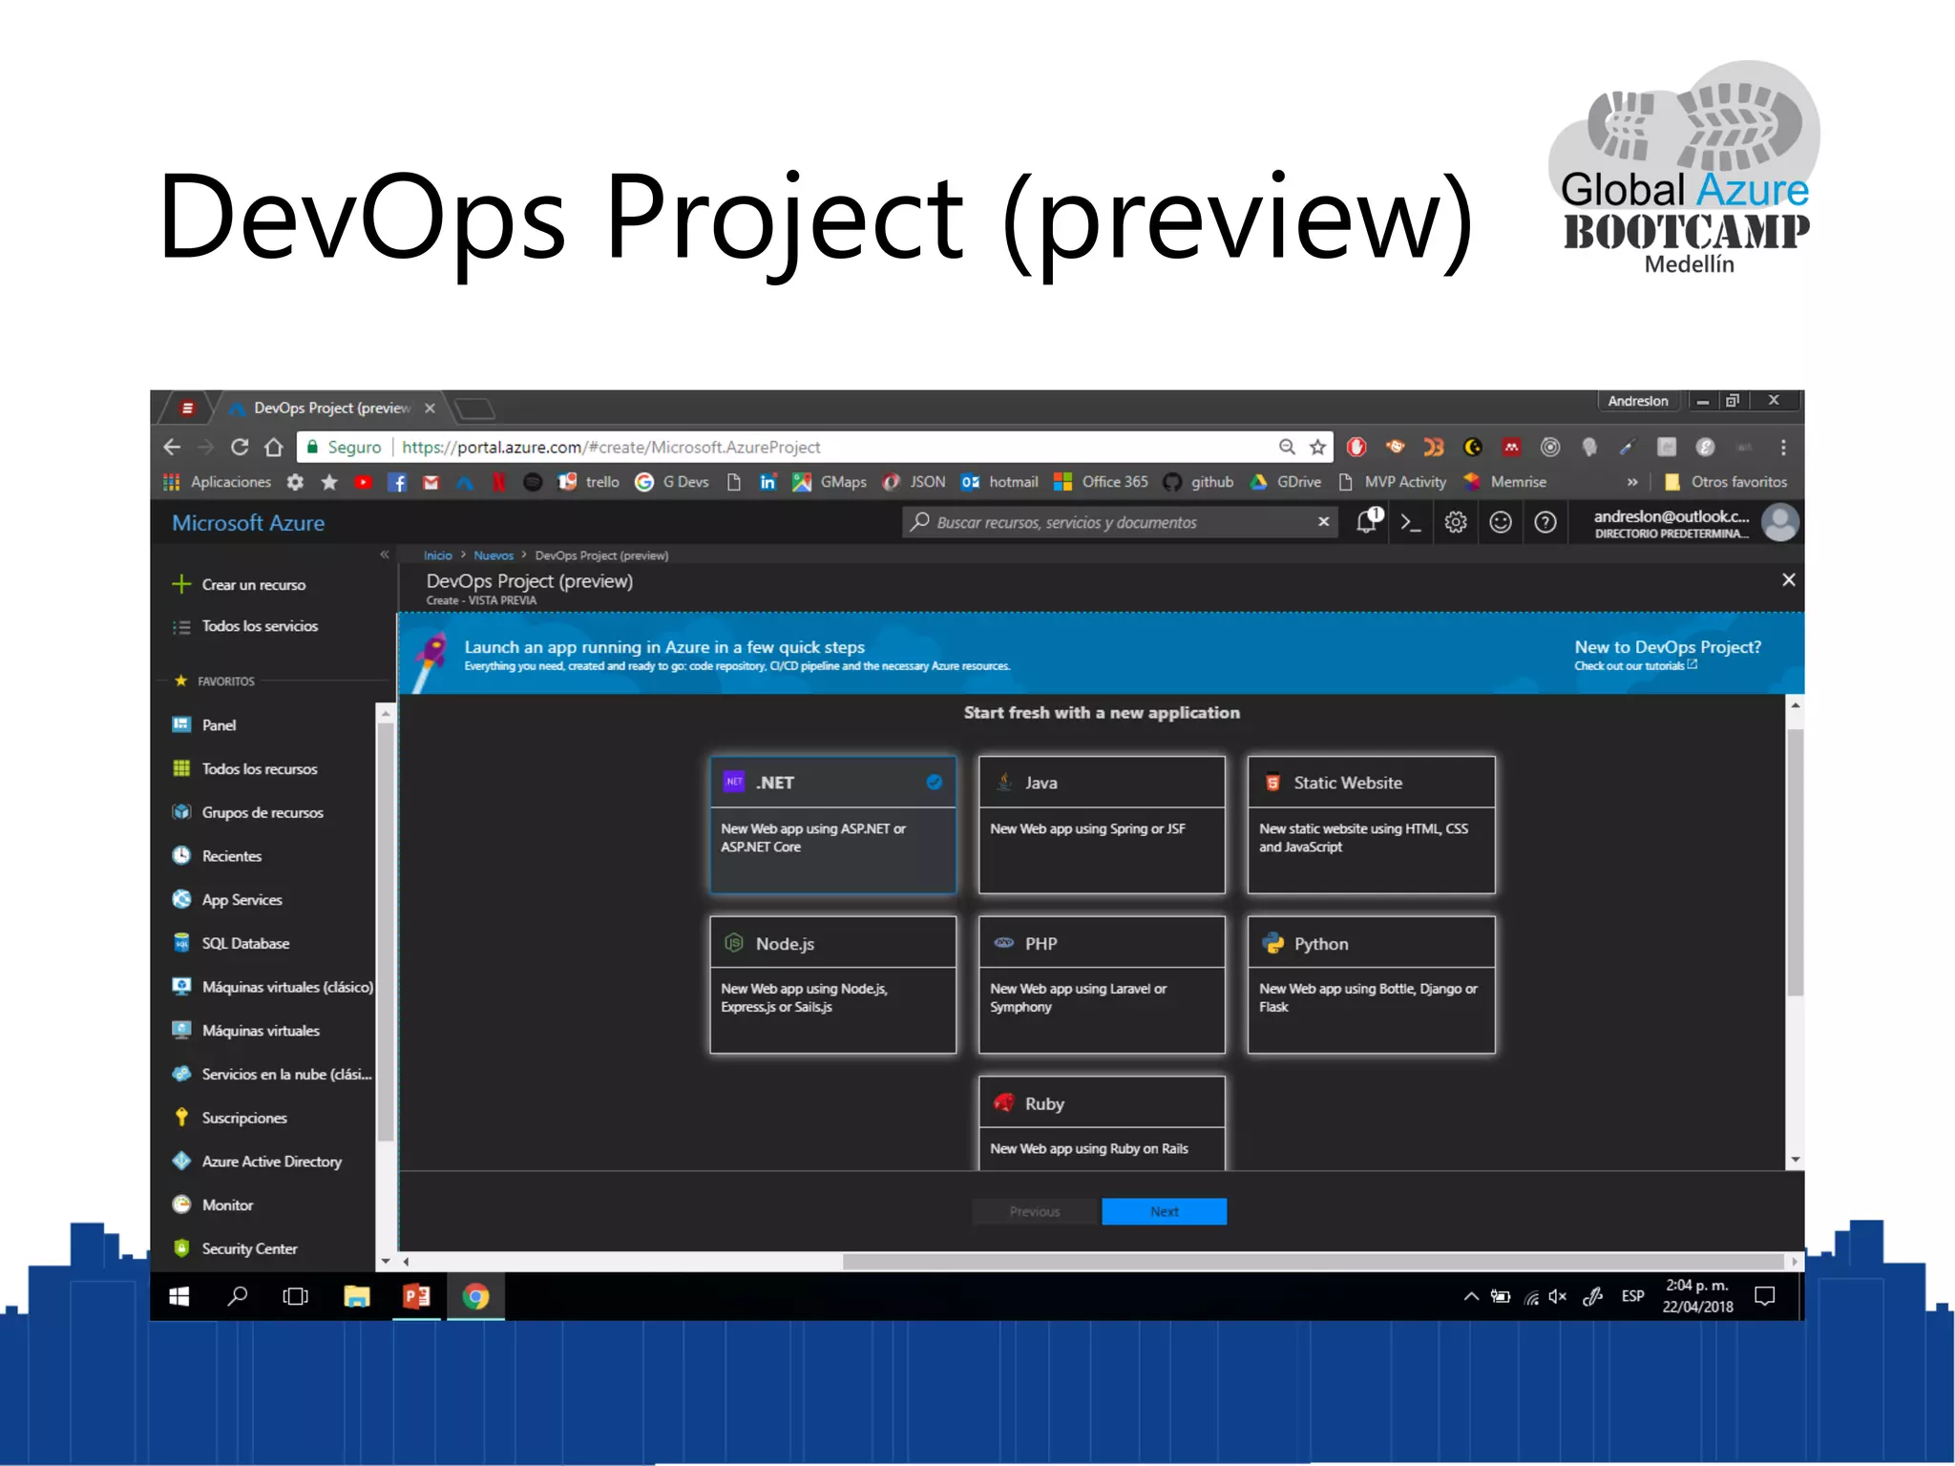Screen dimensions: 1955x1466
Task: Open Otros favoritos folder
Action: pyautogui.click(x=1726, y=482)
